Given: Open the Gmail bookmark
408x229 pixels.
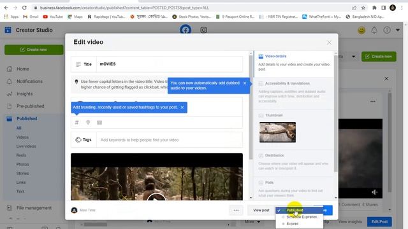Looking at the screenshot, I should click(31, 17).
